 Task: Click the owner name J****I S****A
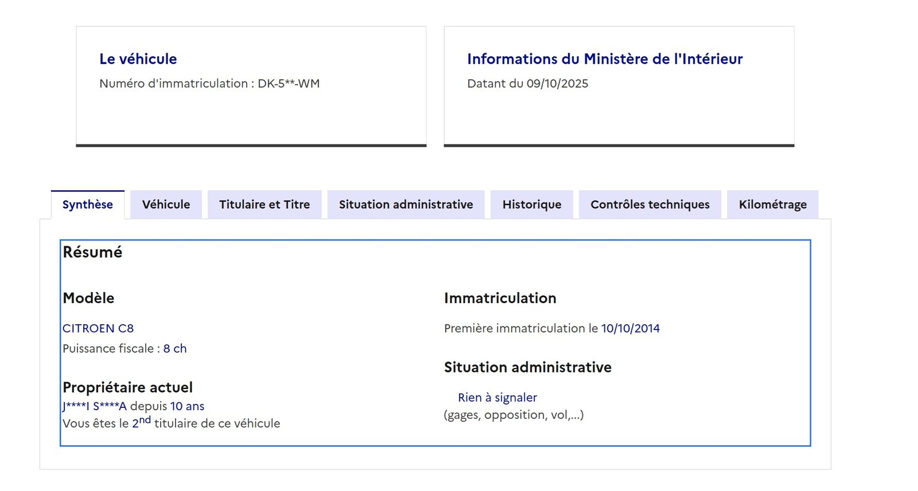point(95,406)
